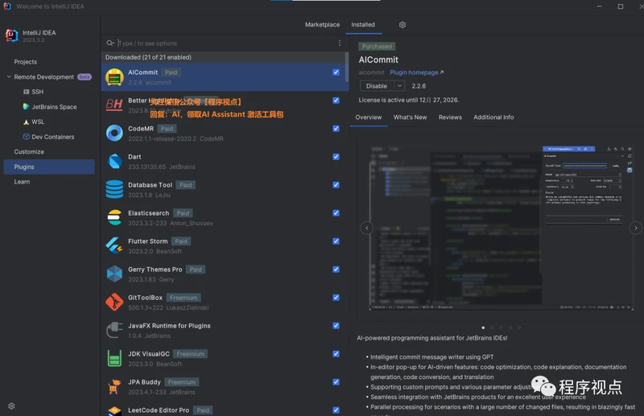The image size is (644, 416).
Task: Toggle the Elasticsearch plugin checkbox
Action: tap(336, 212)
